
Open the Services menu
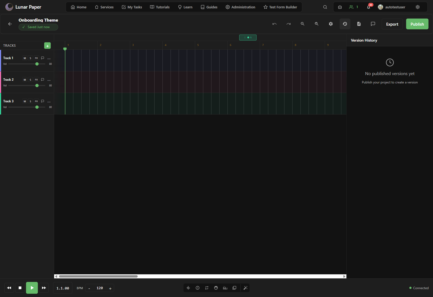104,7
